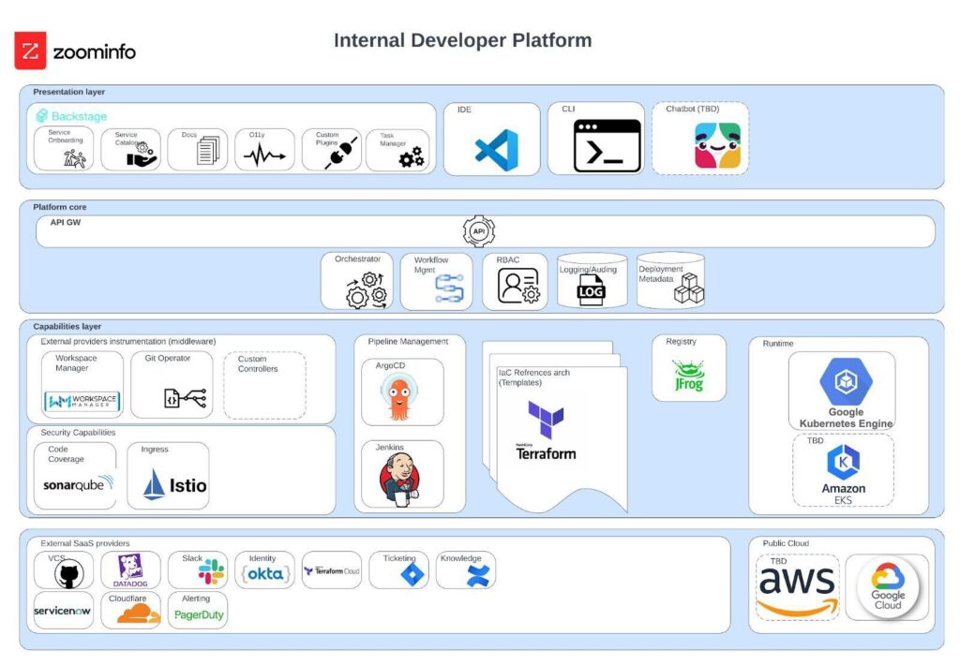
Task: Select the Okta identity tile
Action: pyautogui.click(x=264, y=573)
